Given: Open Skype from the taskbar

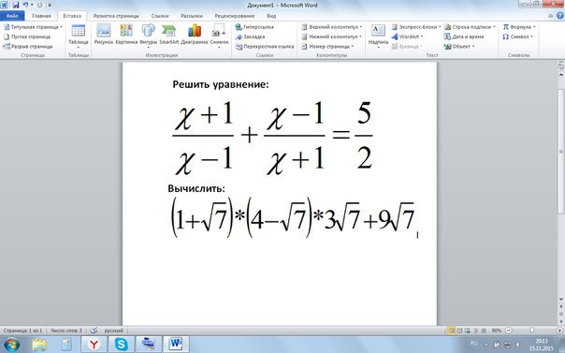Looking at the screenshot, I should [121, 345].
